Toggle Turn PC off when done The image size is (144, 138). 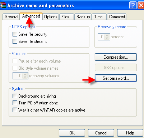15,103
